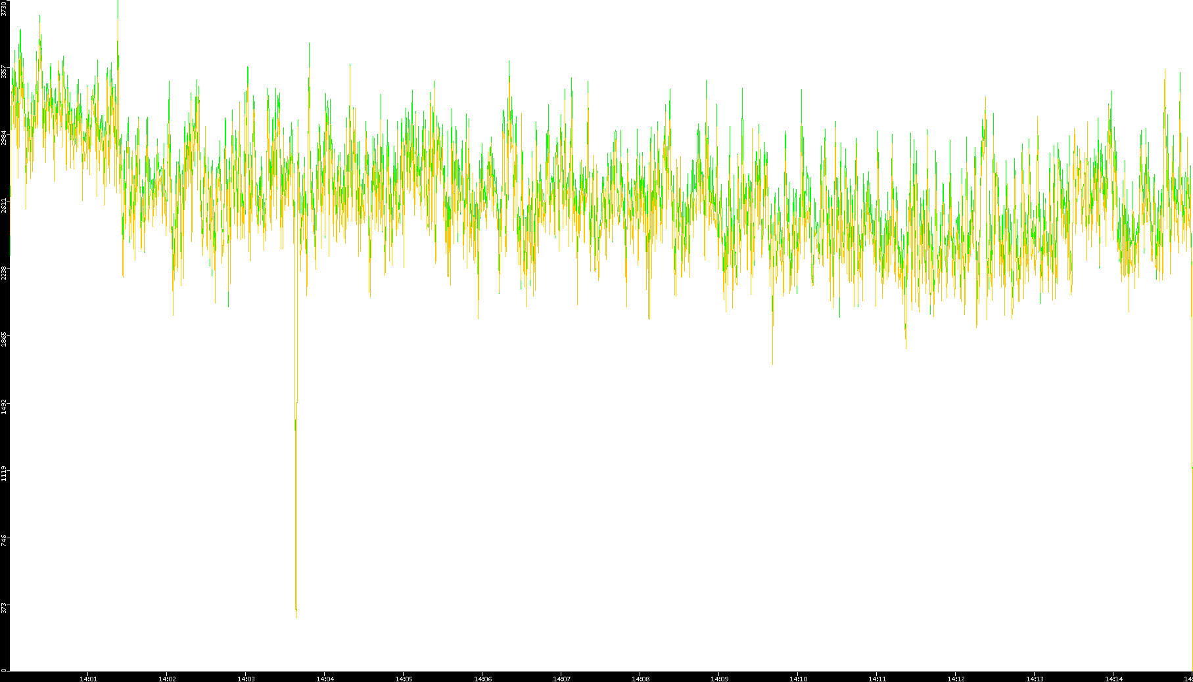Click the 14:01 time axis label
Screen dimensions: 1193x682
pos(88,678)
